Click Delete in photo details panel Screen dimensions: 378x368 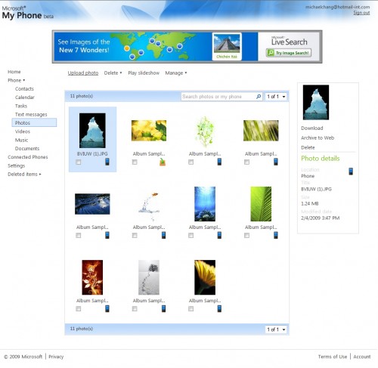[308, 147]
